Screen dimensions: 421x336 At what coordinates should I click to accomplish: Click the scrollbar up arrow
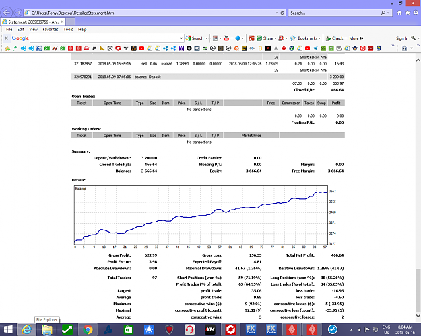pos(418,60)
